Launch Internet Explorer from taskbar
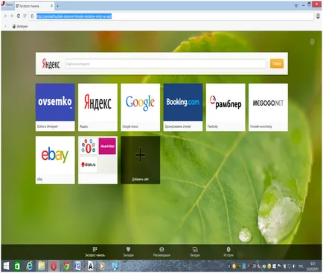Viewport: 323px width, 273px height. tap(29, 266)
